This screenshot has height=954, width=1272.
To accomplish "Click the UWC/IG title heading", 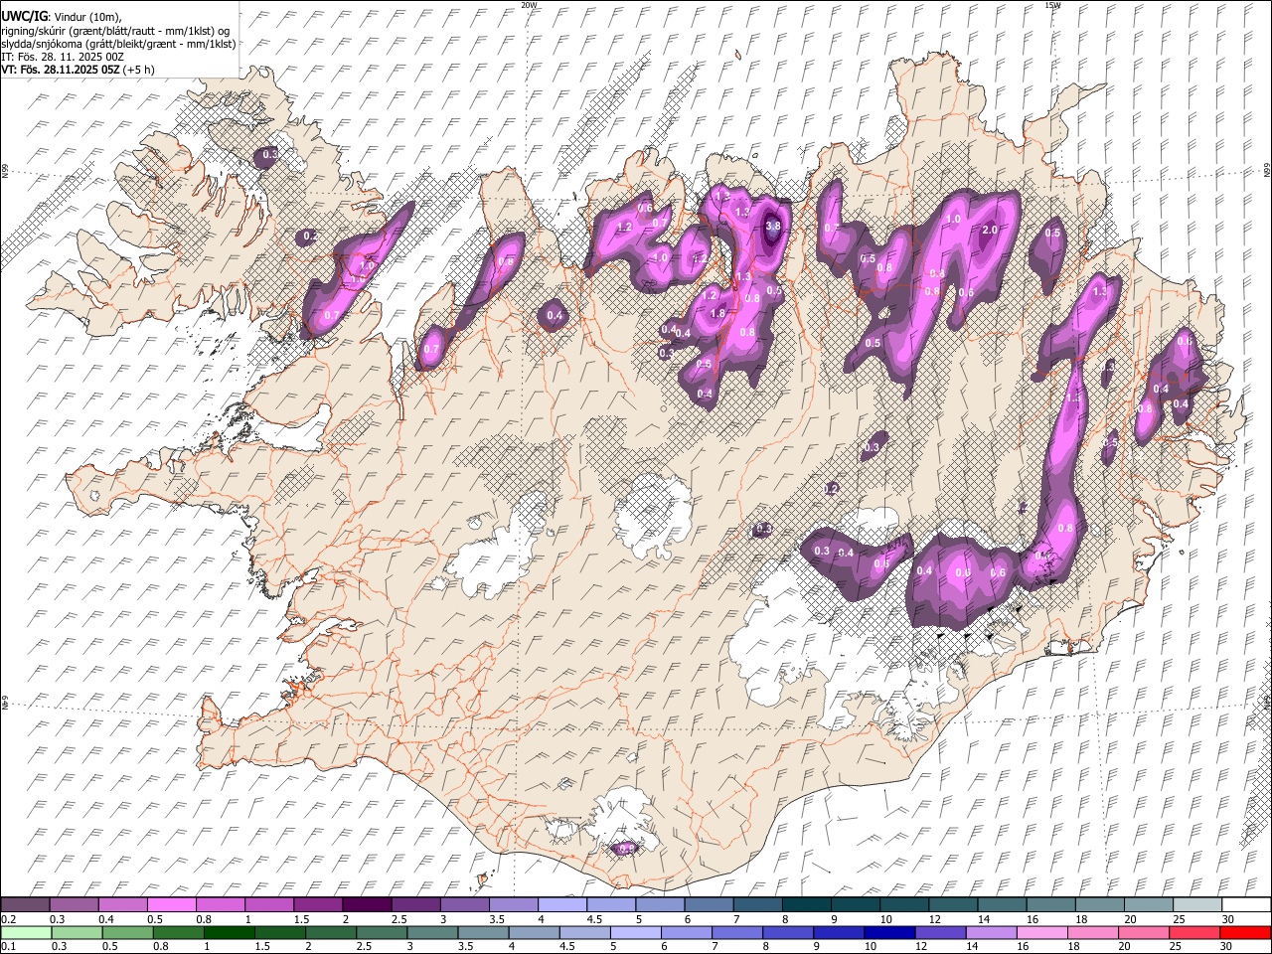I will (x=24, y=17).
